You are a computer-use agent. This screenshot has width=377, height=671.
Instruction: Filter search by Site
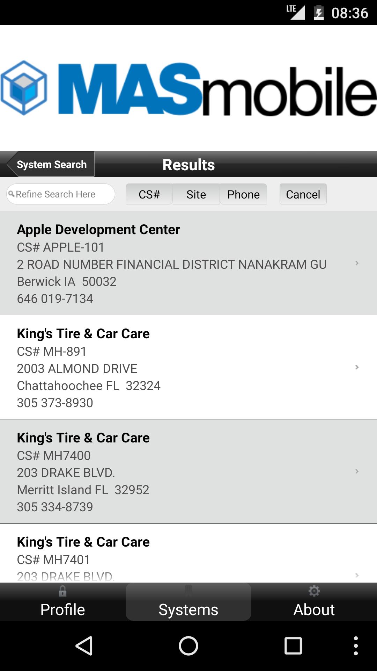pyautogui.click(x=196, y=194)
